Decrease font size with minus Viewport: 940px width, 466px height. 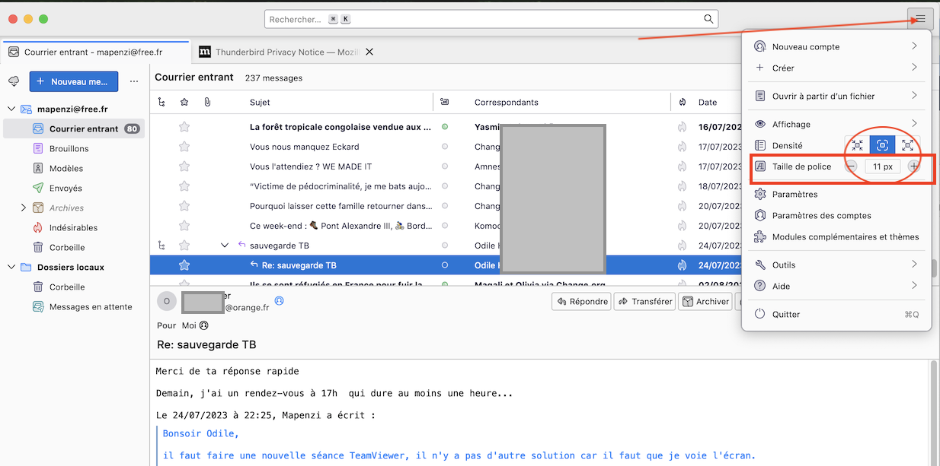pyautogui.click(x=852, y=166)
